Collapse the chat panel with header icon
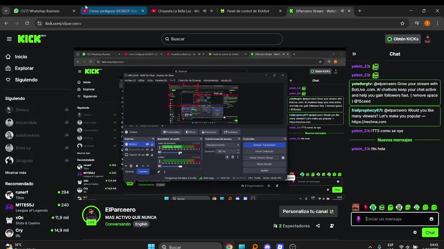 click(354, 54)
